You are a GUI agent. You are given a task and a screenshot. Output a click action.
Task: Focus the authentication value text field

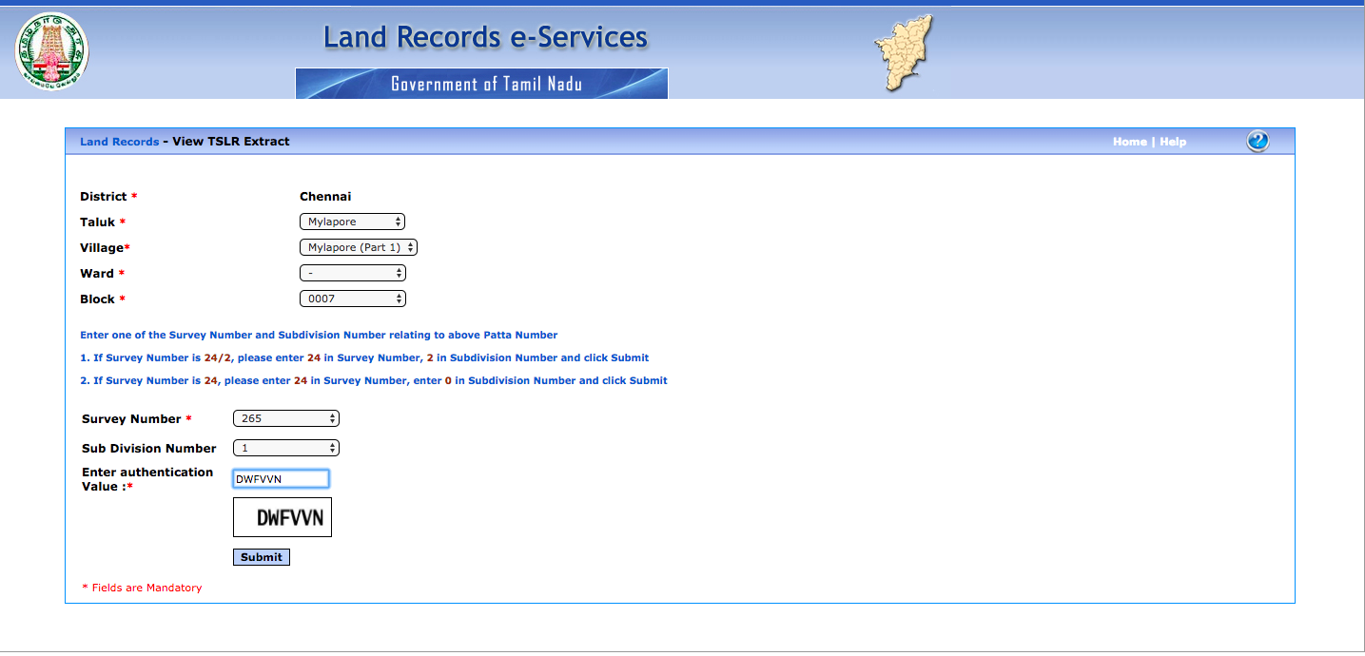click(281, 479)
